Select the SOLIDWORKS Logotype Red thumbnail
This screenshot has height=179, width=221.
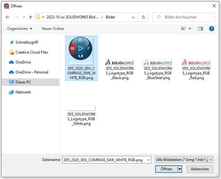[196, 70]
